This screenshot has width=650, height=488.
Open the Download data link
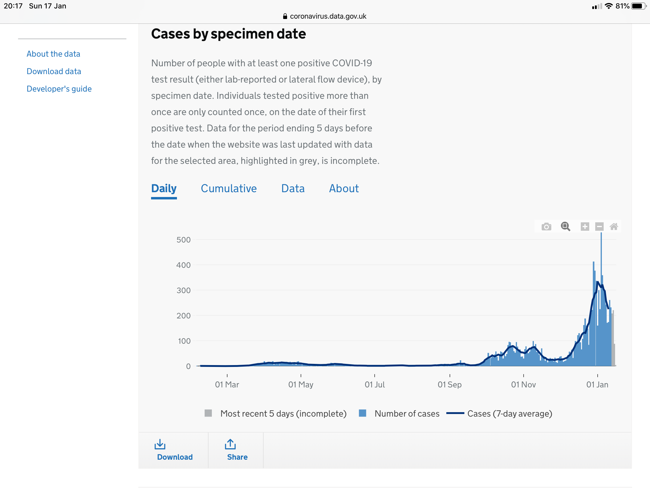(54, 71)
